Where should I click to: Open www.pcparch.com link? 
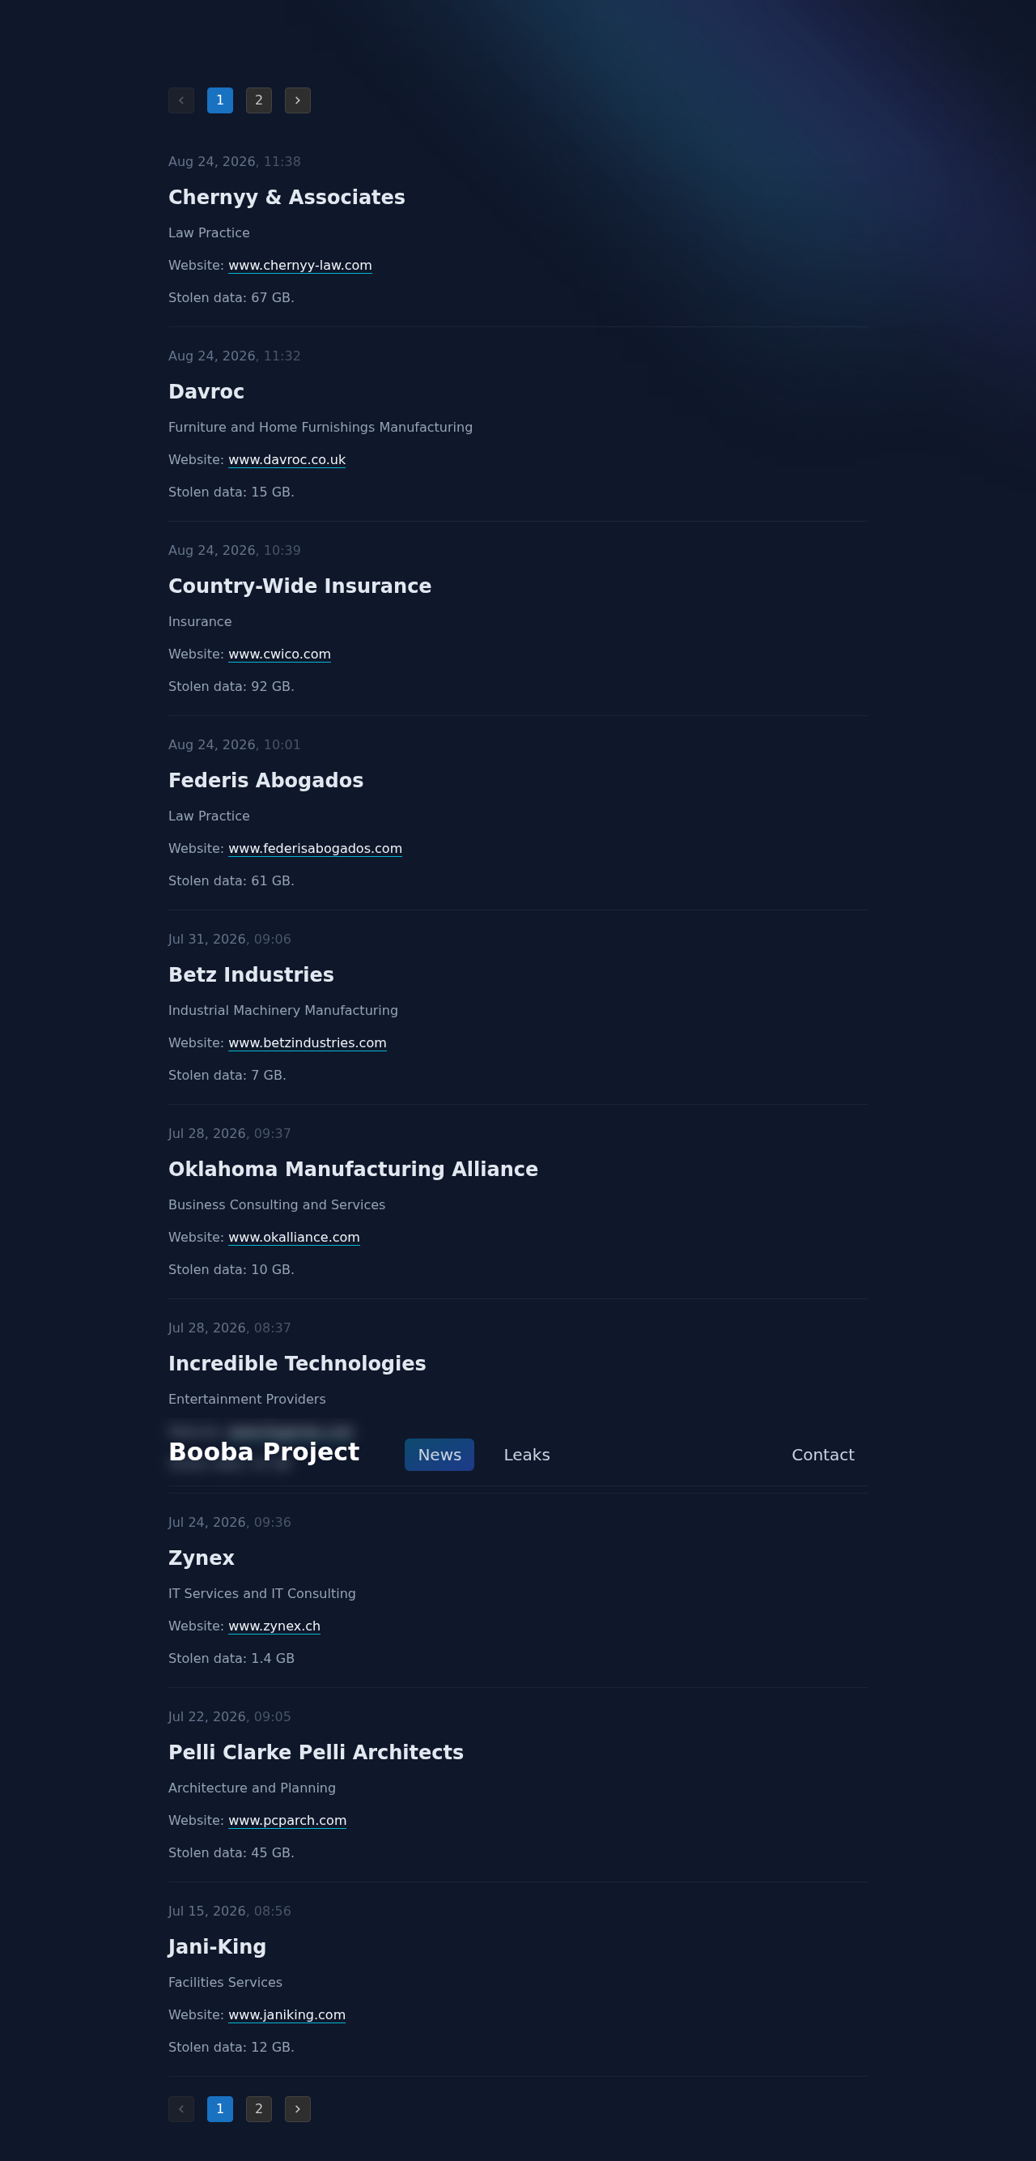click(287, 1821)
